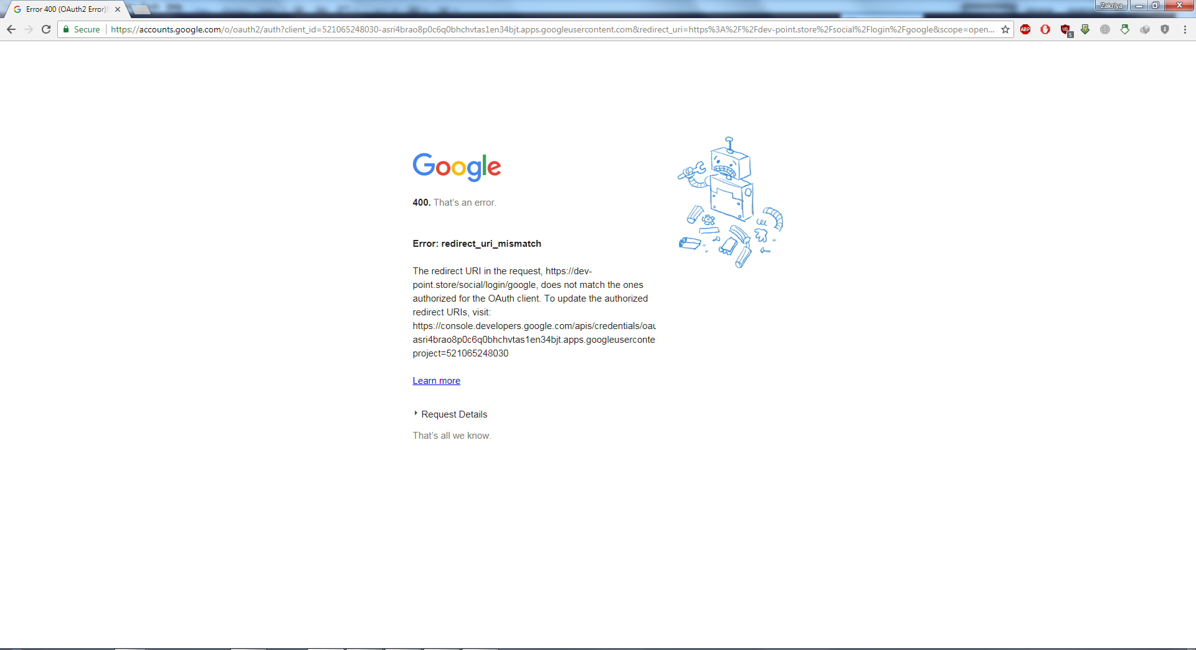1196x650 pixels.
Task: Open the Adblock Plus extension
Action: pyautogui.click(x=1025, y=29)
